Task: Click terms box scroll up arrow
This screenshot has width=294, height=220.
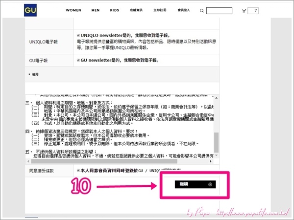Action: (x=217, y=98)
